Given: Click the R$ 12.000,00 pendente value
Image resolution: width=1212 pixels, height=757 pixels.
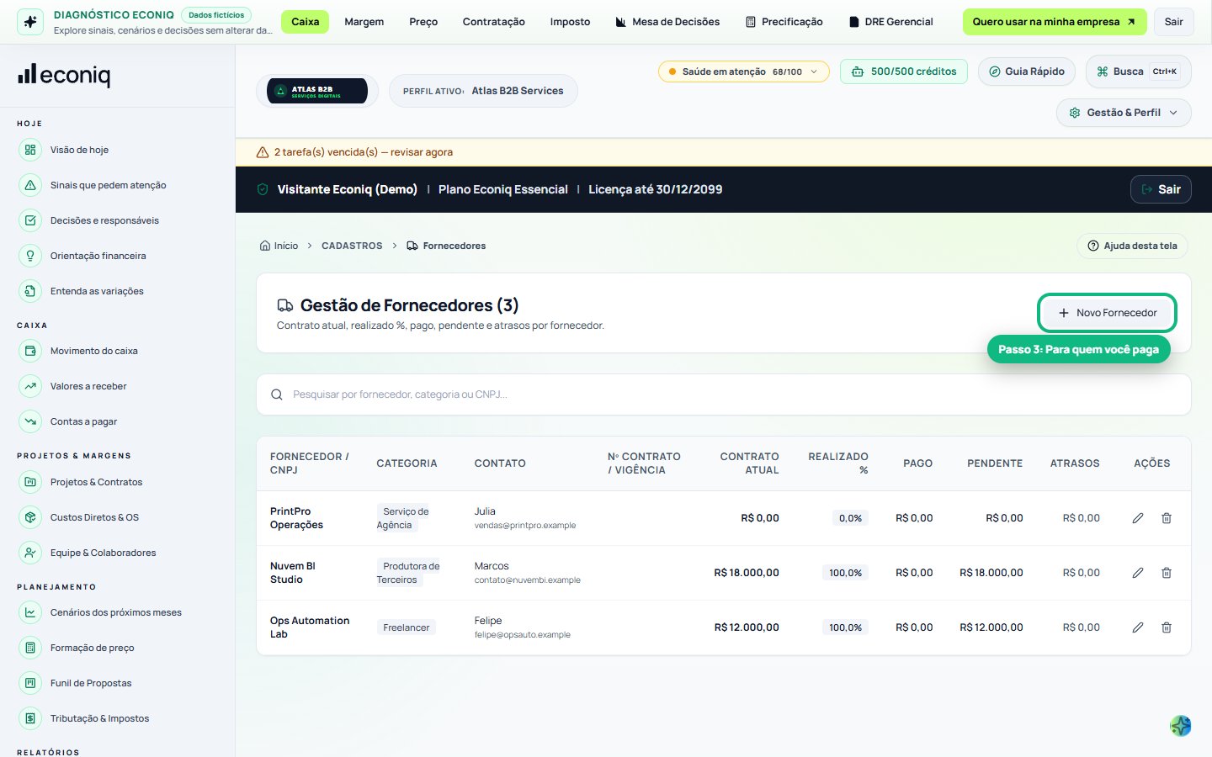Looking at the screenshot, I should [x=991, y=627].
